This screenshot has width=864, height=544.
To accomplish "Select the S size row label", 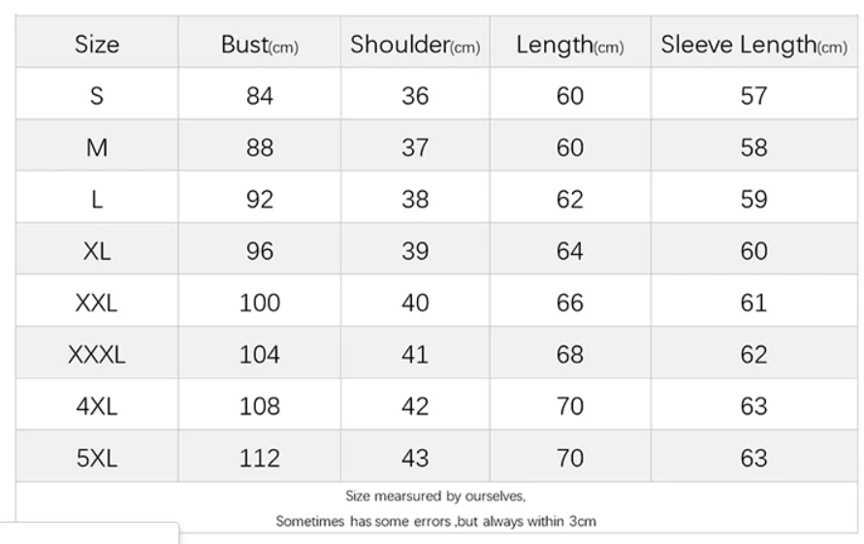I will click(97, 96).
